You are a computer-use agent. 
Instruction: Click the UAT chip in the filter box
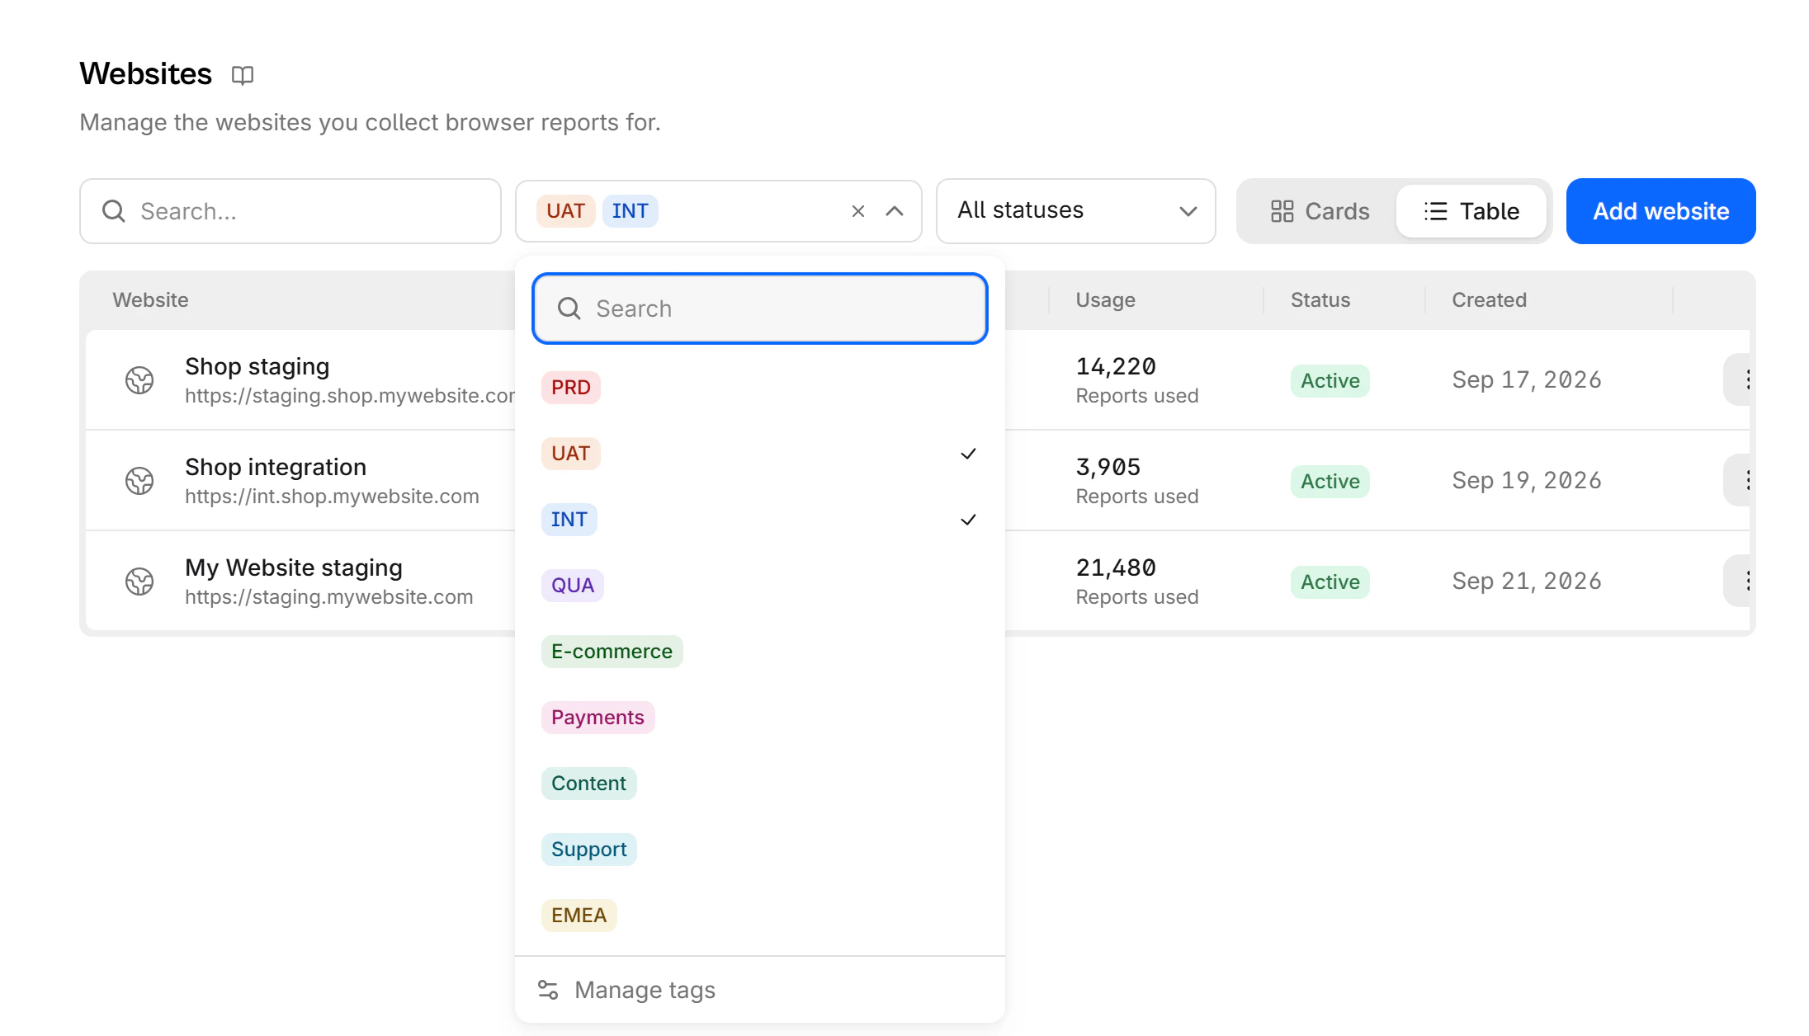pyautogui.click(x=565, y=211)
